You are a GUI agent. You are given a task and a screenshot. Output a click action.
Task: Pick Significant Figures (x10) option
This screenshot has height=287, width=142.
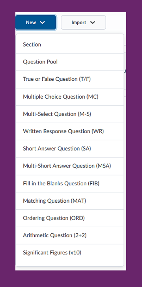coord(70,253)
